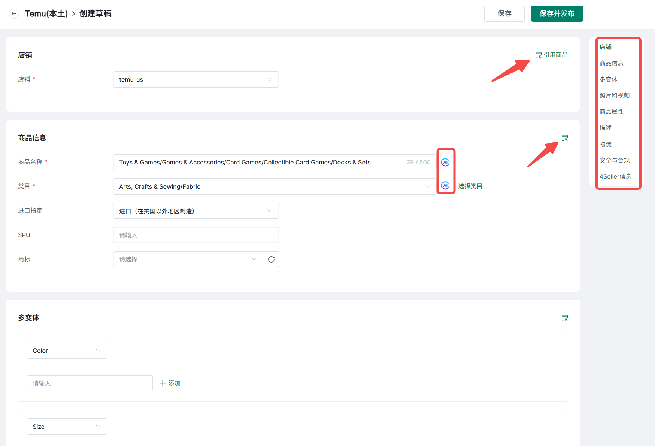
Task: Expand the Color variant type dropdown
Action: pyautogui.click(x=67, y=351)
